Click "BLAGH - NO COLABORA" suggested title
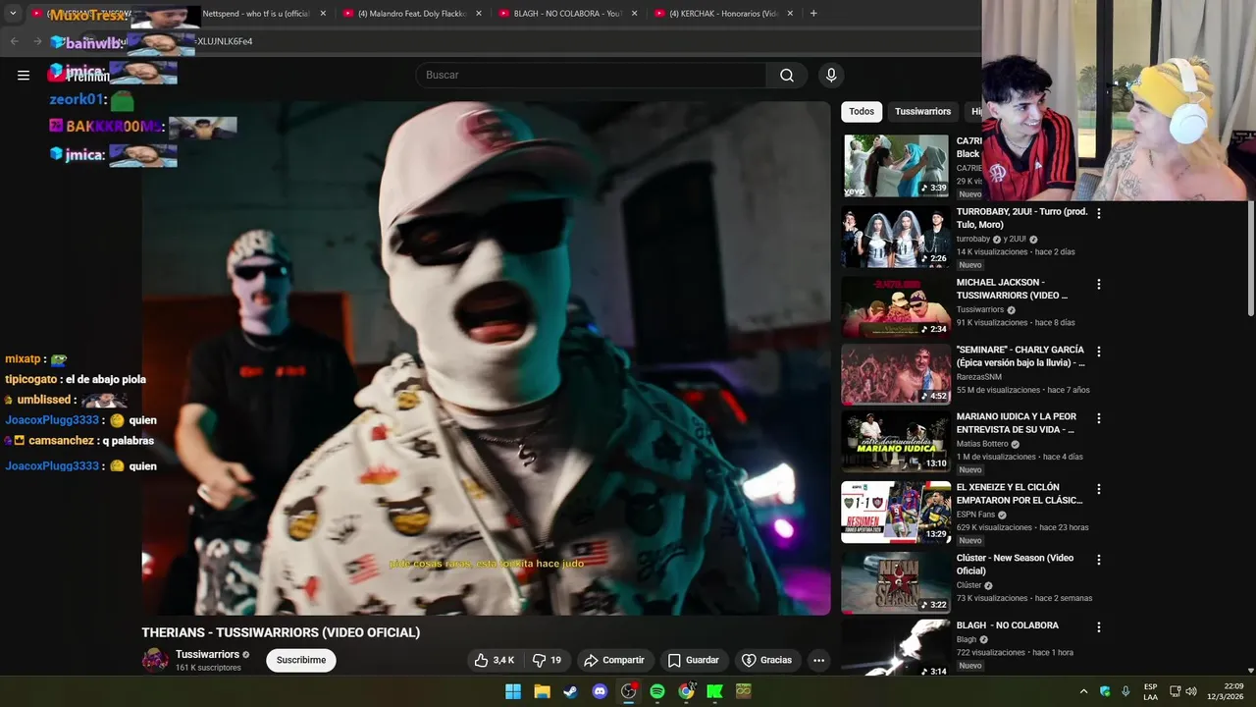Viewport: 1256px width, 707px height. 1008,625
